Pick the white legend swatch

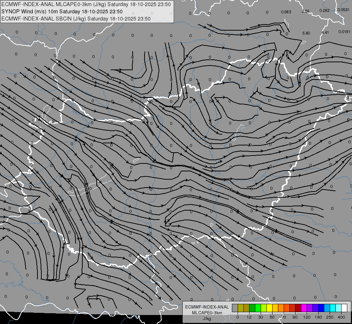344,308
